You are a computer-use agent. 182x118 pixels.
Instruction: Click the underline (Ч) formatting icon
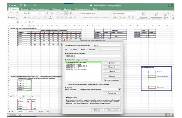coord(33,17)
